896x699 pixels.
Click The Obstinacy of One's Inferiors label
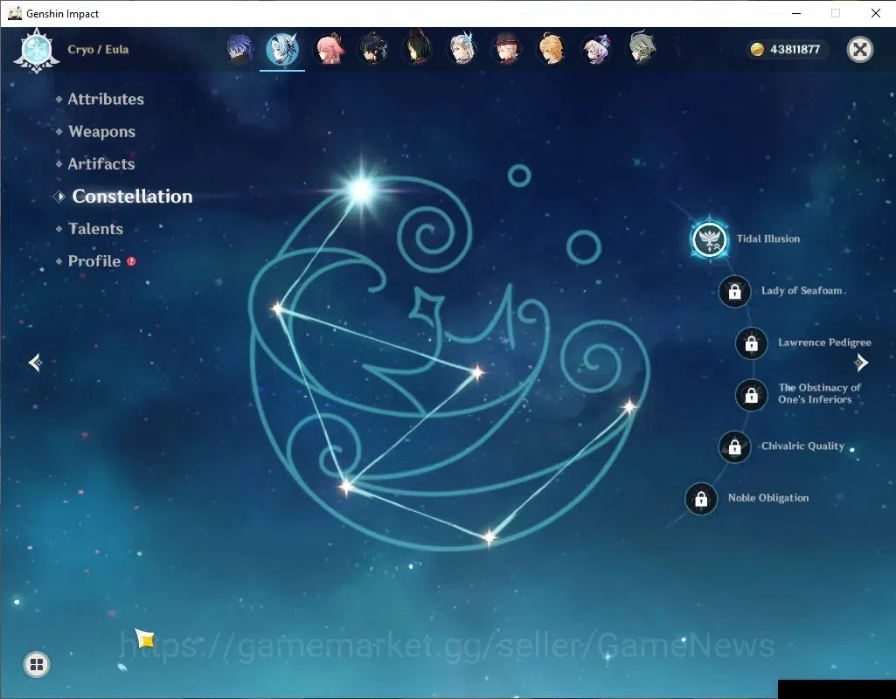819,393
